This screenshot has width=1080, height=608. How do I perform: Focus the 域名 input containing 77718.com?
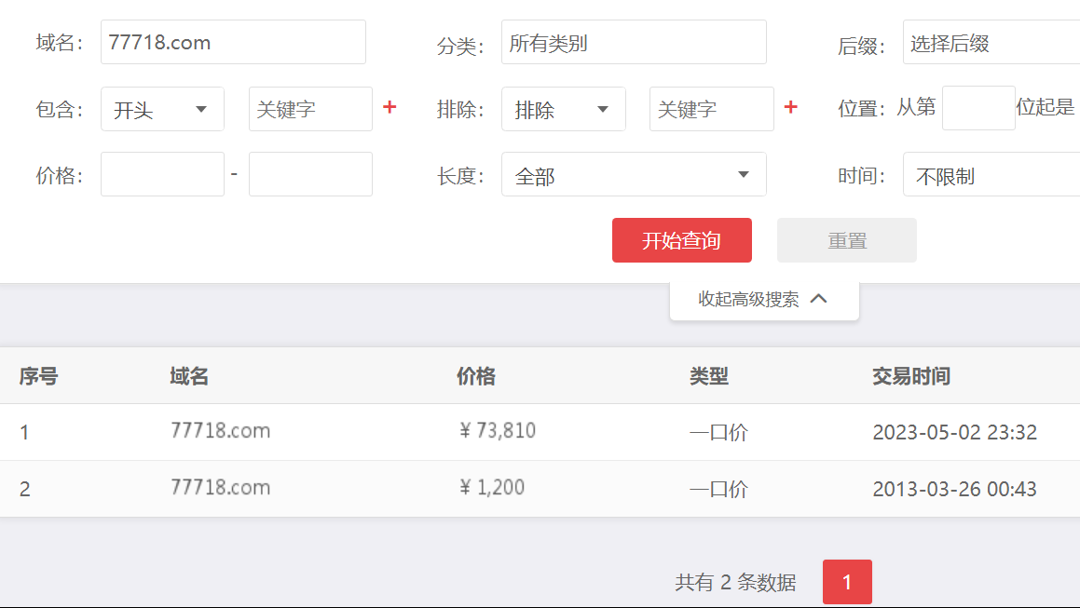coord(233,43)
